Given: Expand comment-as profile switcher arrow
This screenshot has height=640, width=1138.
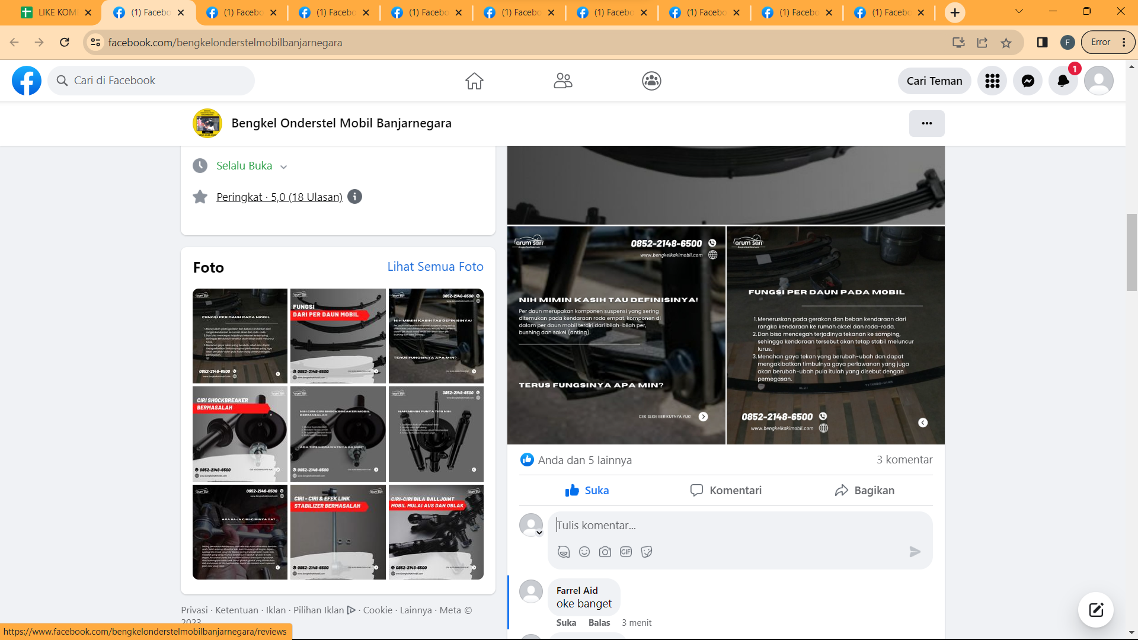Looking at the screenshot, I should (539, 532).
